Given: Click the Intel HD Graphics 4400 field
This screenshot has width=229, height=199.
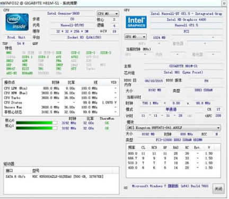Looking at the screenshot, I should [187, 20].
